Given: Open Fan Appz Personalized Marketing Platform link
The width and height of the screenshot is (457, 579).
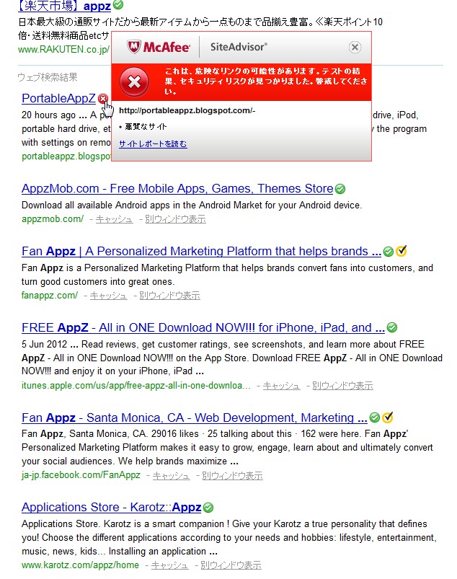Looking at the screenshot, I should 201,252.
